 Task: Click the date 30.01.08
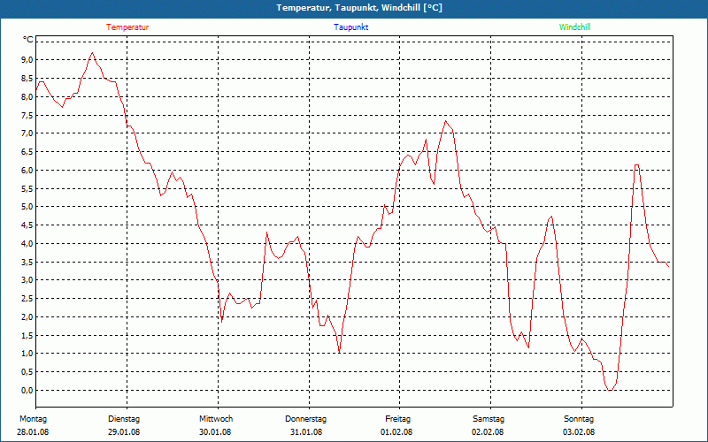click(x=215, y=432)
